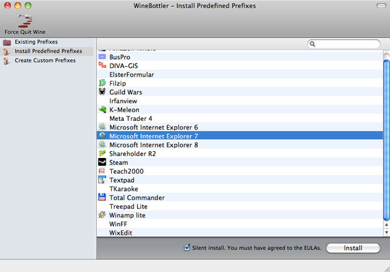Select the Treepad Lite entry
390x272 pixels.
(x=128, y=207)
